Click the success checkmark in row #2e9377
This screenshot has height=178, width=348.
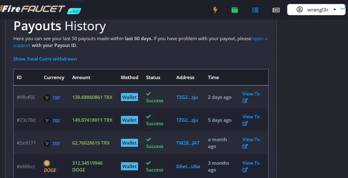[x=149, y=139]
